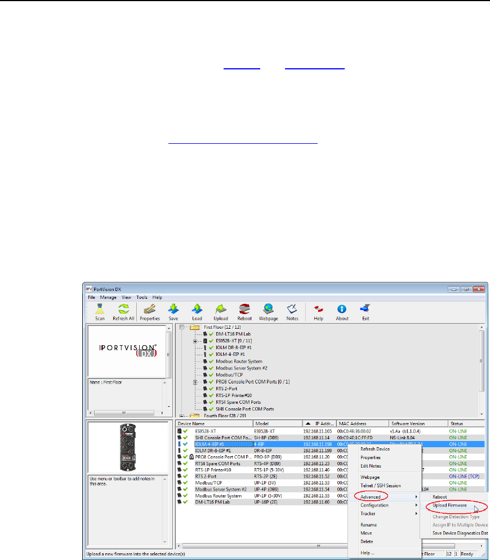Select RTS-1P Printer#10 in the tree

pos(234,395)
